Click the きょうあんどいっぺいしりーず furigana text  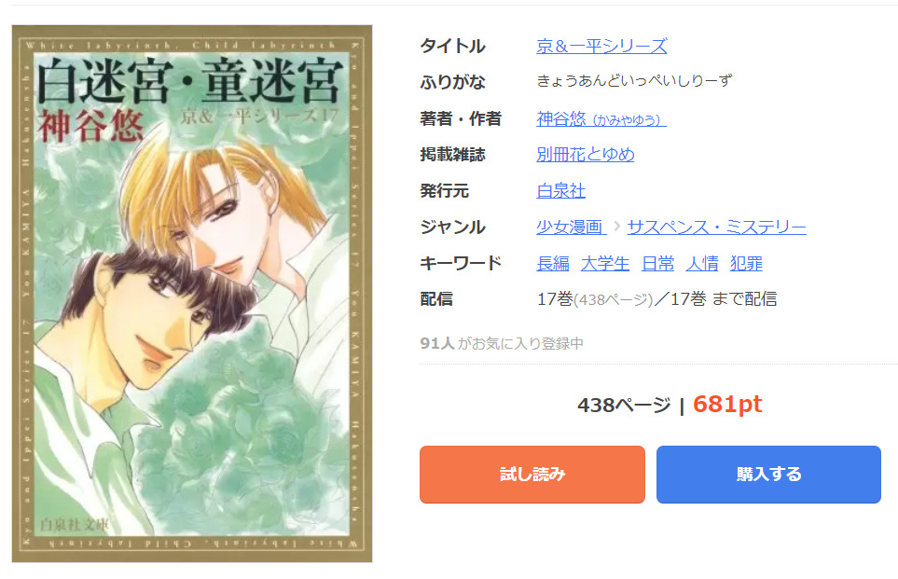pos(634,81)
